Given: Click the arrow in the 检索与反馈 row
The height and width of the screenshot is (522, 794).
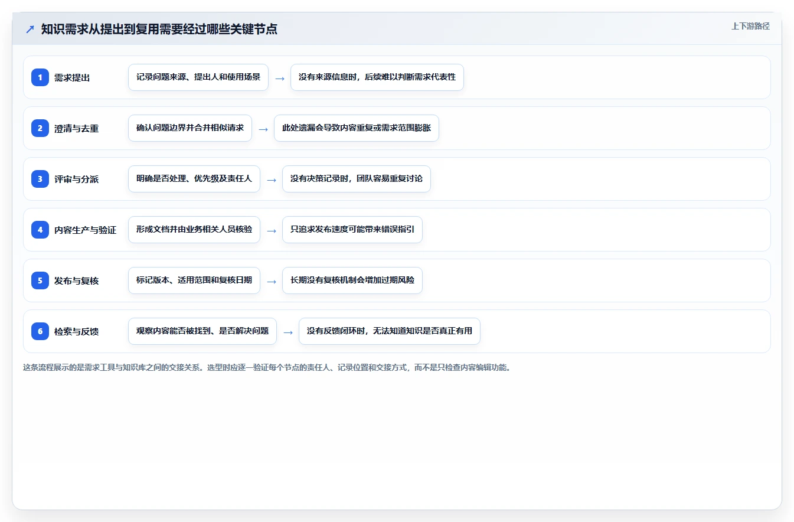Looking at the screenshot, I should point(288,332).
